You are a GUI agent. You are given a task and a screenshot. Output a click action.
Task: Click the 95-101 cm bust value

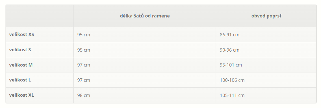point(231,65)
